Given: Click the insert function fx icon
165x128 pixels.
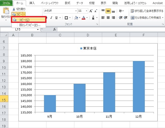Looking at the screenshot, I should click(x=54, y=29).
